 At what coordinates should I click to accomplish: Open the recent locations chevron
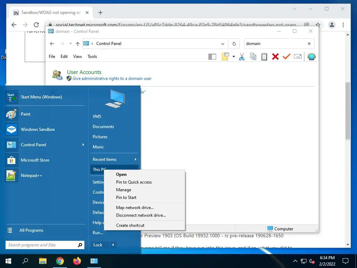click(x=70, y=44)
